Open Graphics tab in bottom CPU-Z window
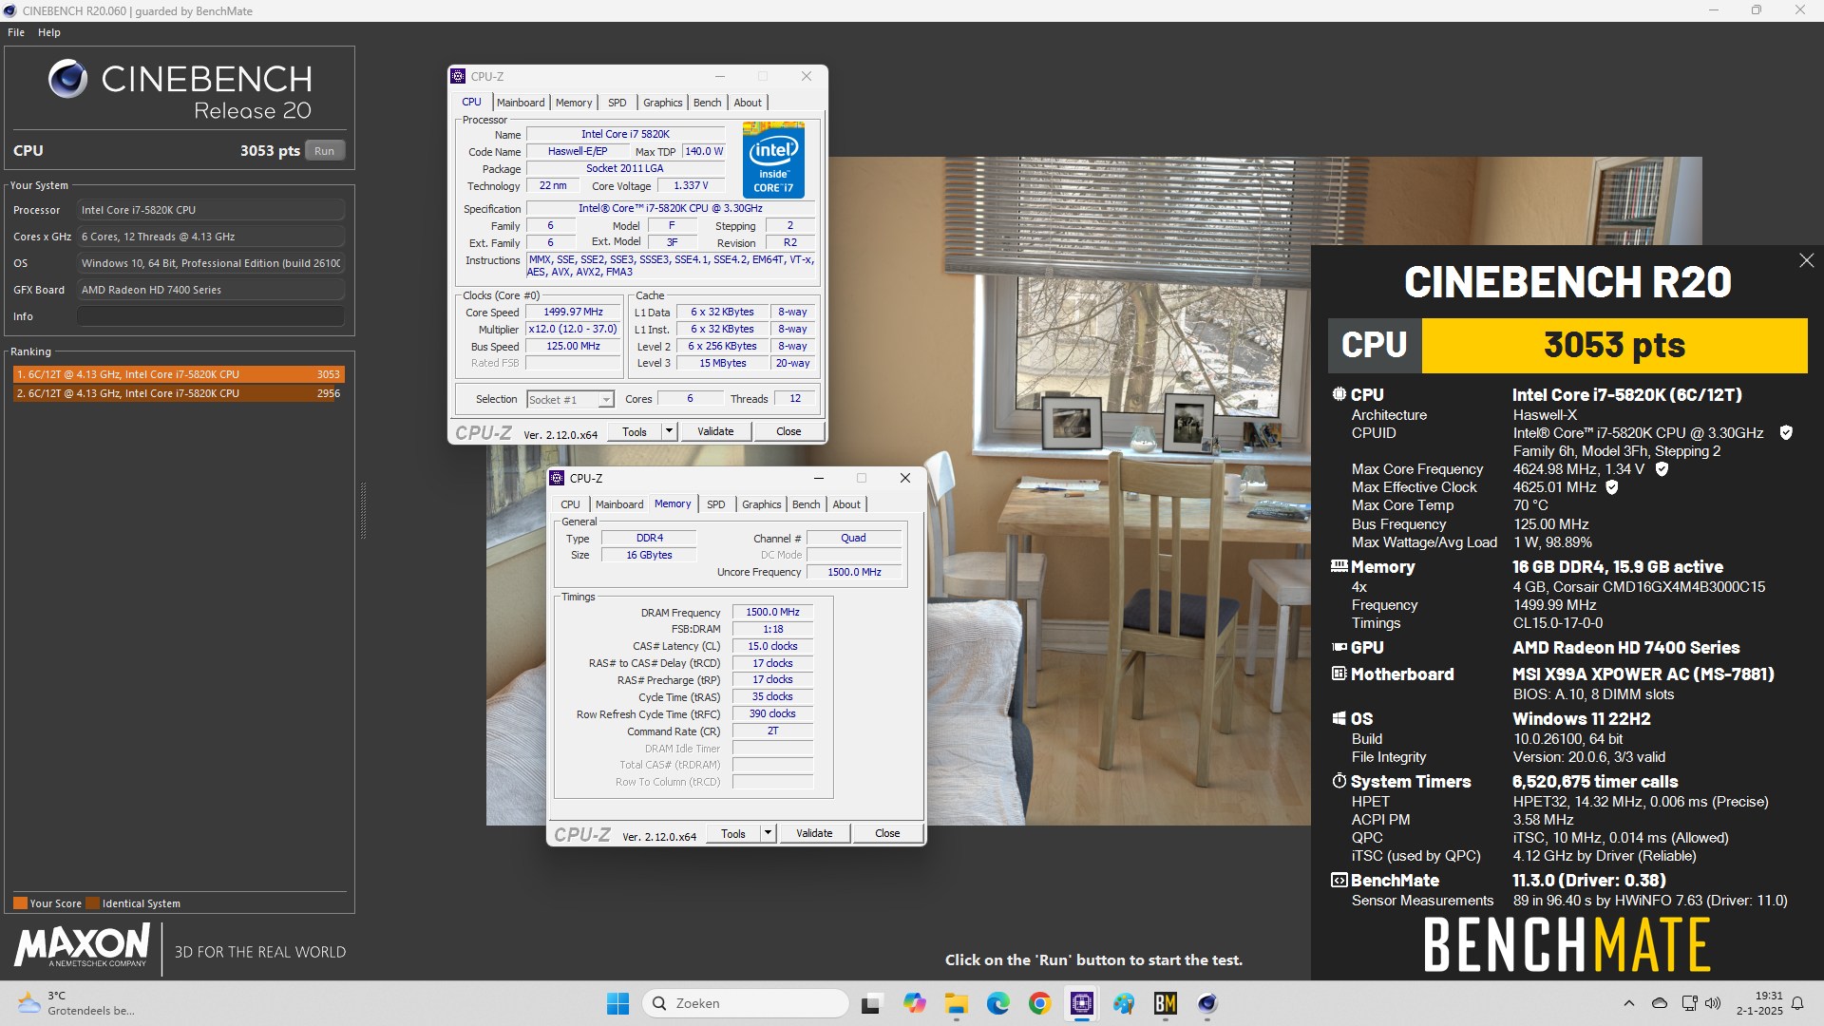Viewport: 1824px width, 1026px height. tap(761, 504)
